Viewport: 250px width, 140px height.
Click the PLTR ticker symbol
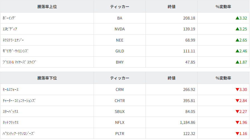120,134
